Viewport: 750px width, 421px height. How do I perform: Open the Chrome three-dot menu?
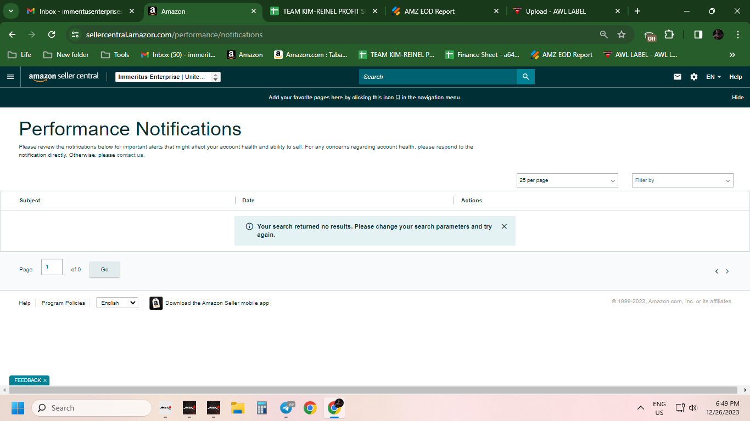pyautogui.click(x=737, y=35)
